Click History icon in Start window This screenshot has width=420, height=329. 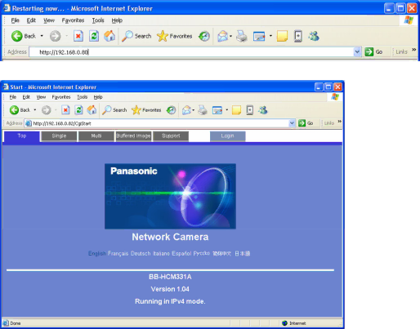click(x=171, y=110)
